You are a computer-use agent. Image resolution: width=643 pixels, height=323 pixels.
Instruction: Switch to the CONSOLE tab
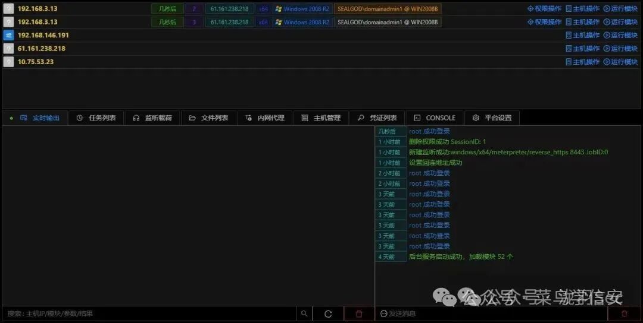pyautogui.click(x=435, y=118)
